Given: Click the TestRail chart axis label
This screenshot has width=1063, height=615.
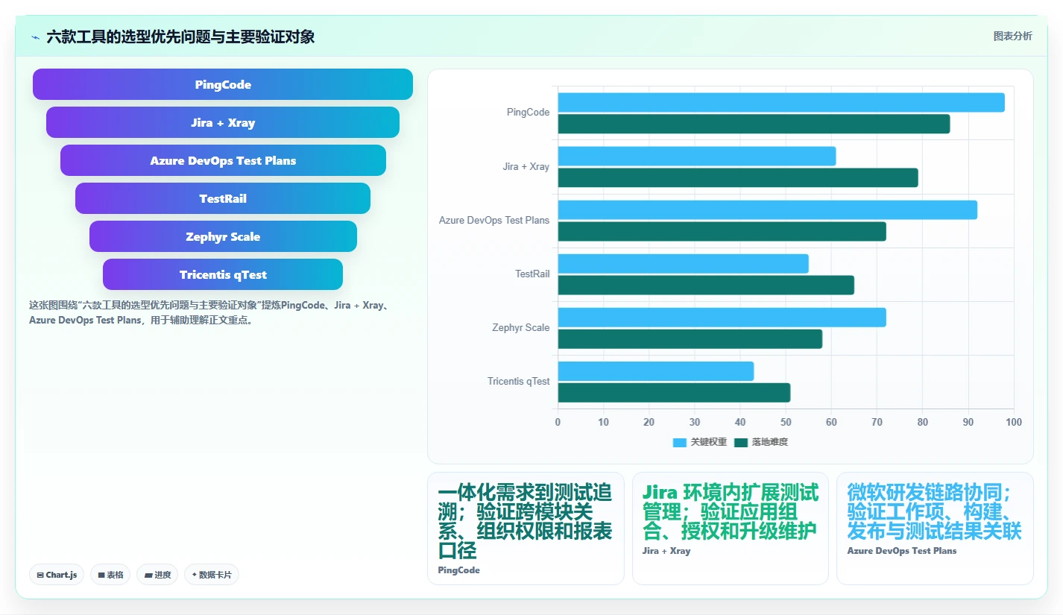Looking at the screenshot, I should click(532, 274).
